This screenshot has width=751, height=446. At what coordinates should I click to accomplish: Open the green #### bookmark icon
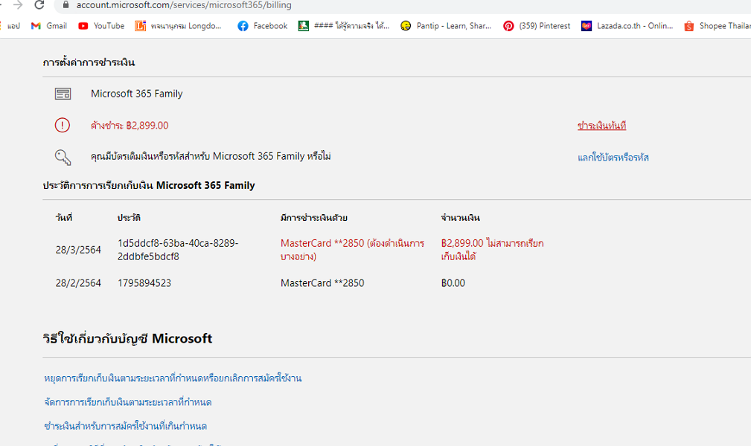point(303,26)
